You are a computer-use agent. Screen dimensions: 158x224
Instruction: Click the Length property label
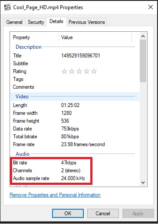[20, 105]
